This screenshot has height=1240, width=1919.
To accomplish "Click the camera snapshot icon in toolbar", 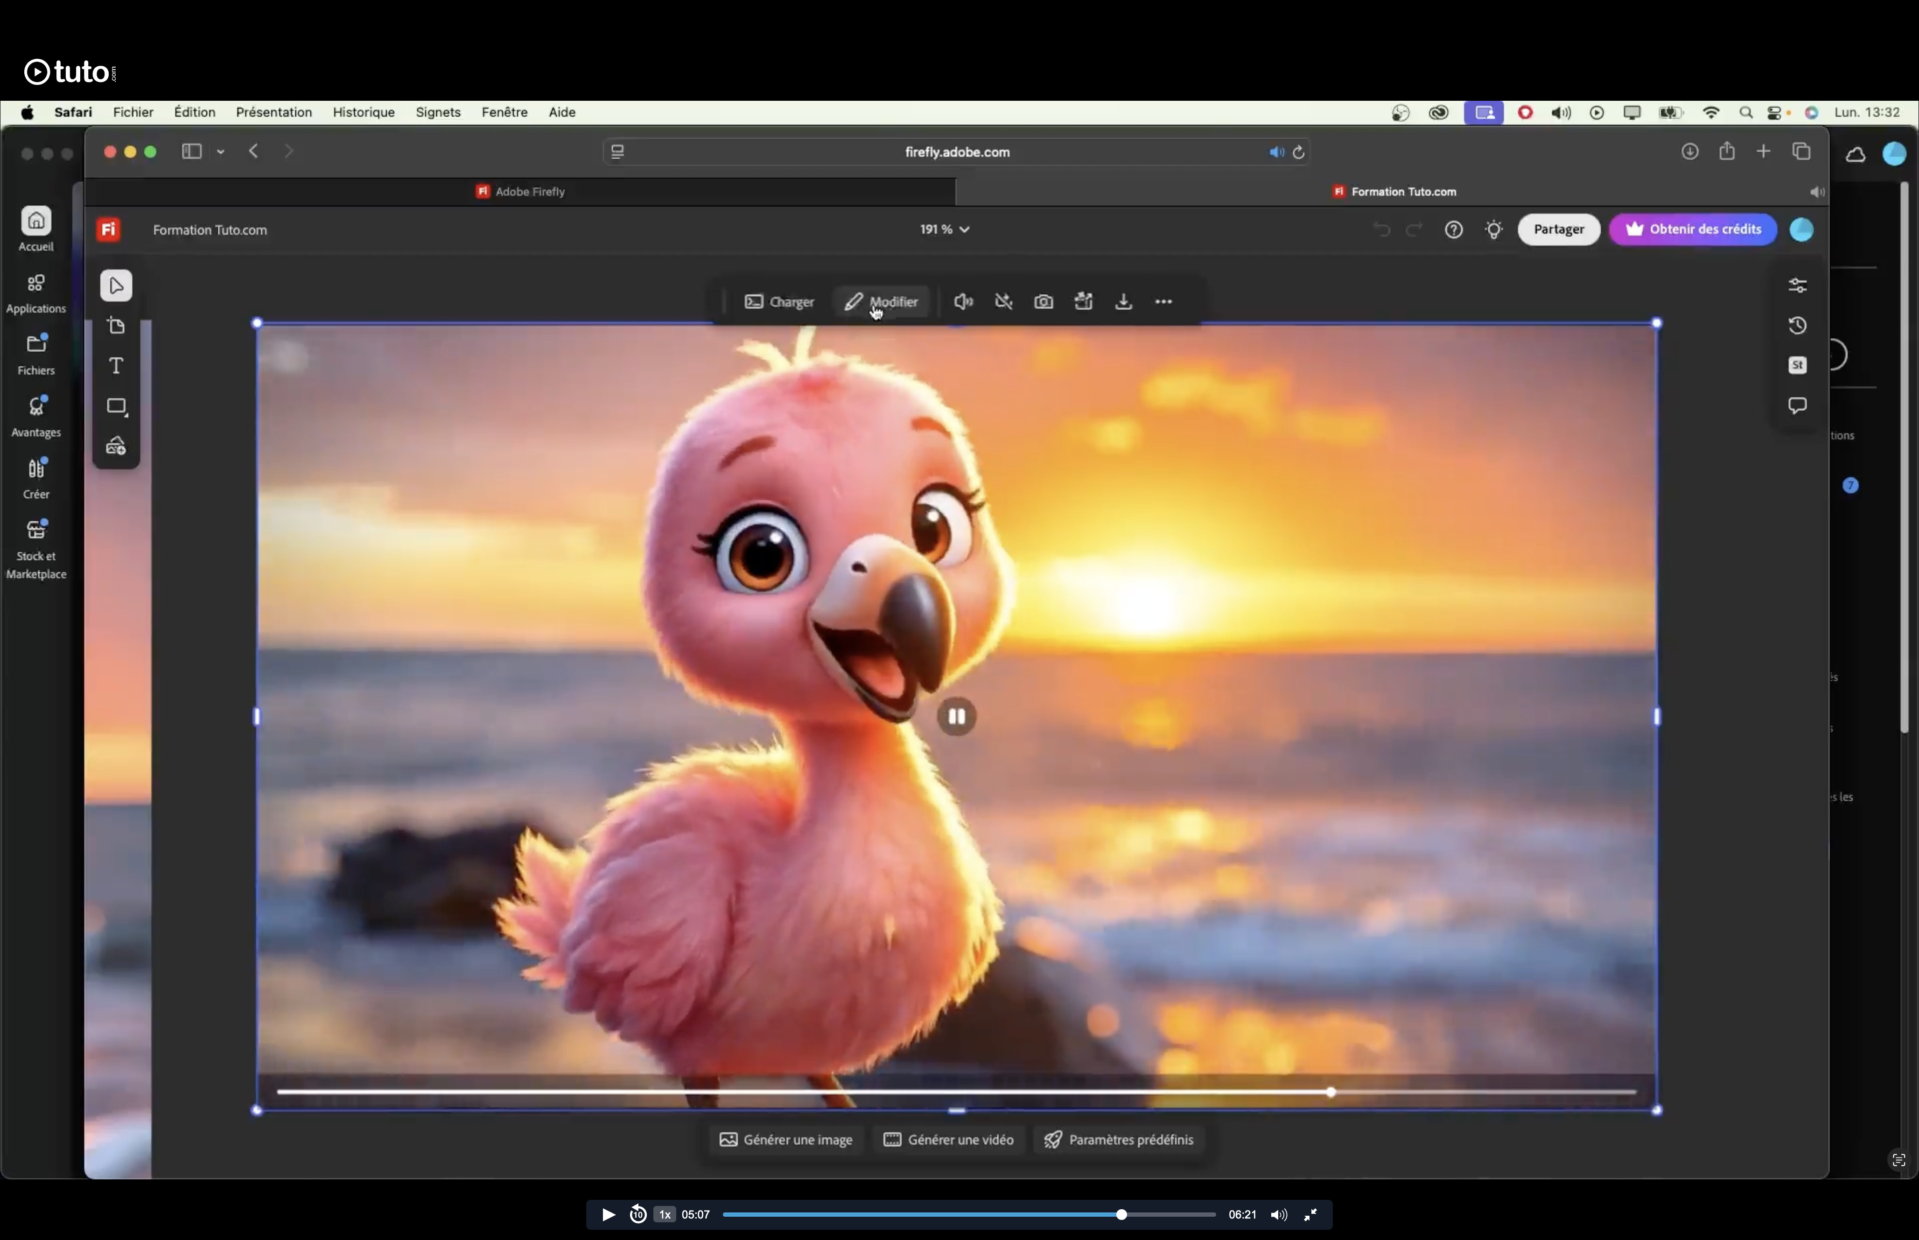I will tap(1044, 302).
